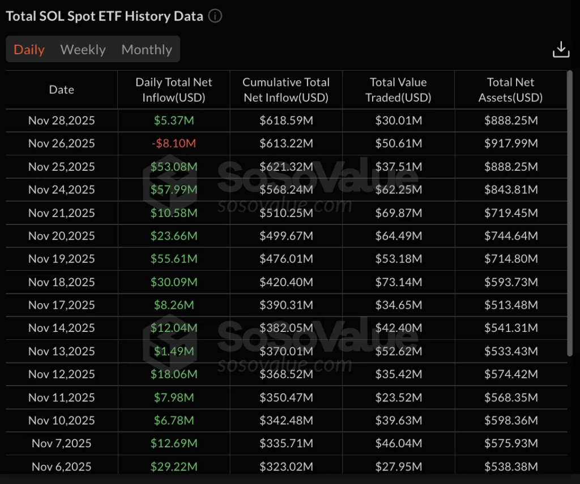This screenshot has width=580, height=484.
Task: Click the Total Value Traded header
Action: click(x=398, y=89)
